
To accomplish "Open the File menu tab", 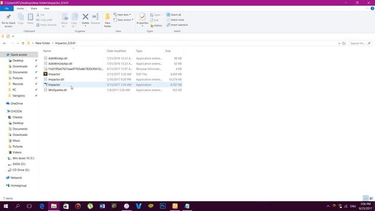I will [x=6, y=8].
